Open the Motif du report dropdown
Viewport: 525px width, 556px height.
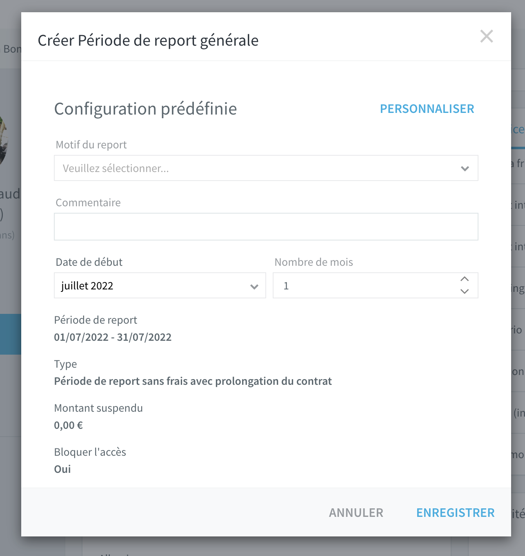coord(266,168)
